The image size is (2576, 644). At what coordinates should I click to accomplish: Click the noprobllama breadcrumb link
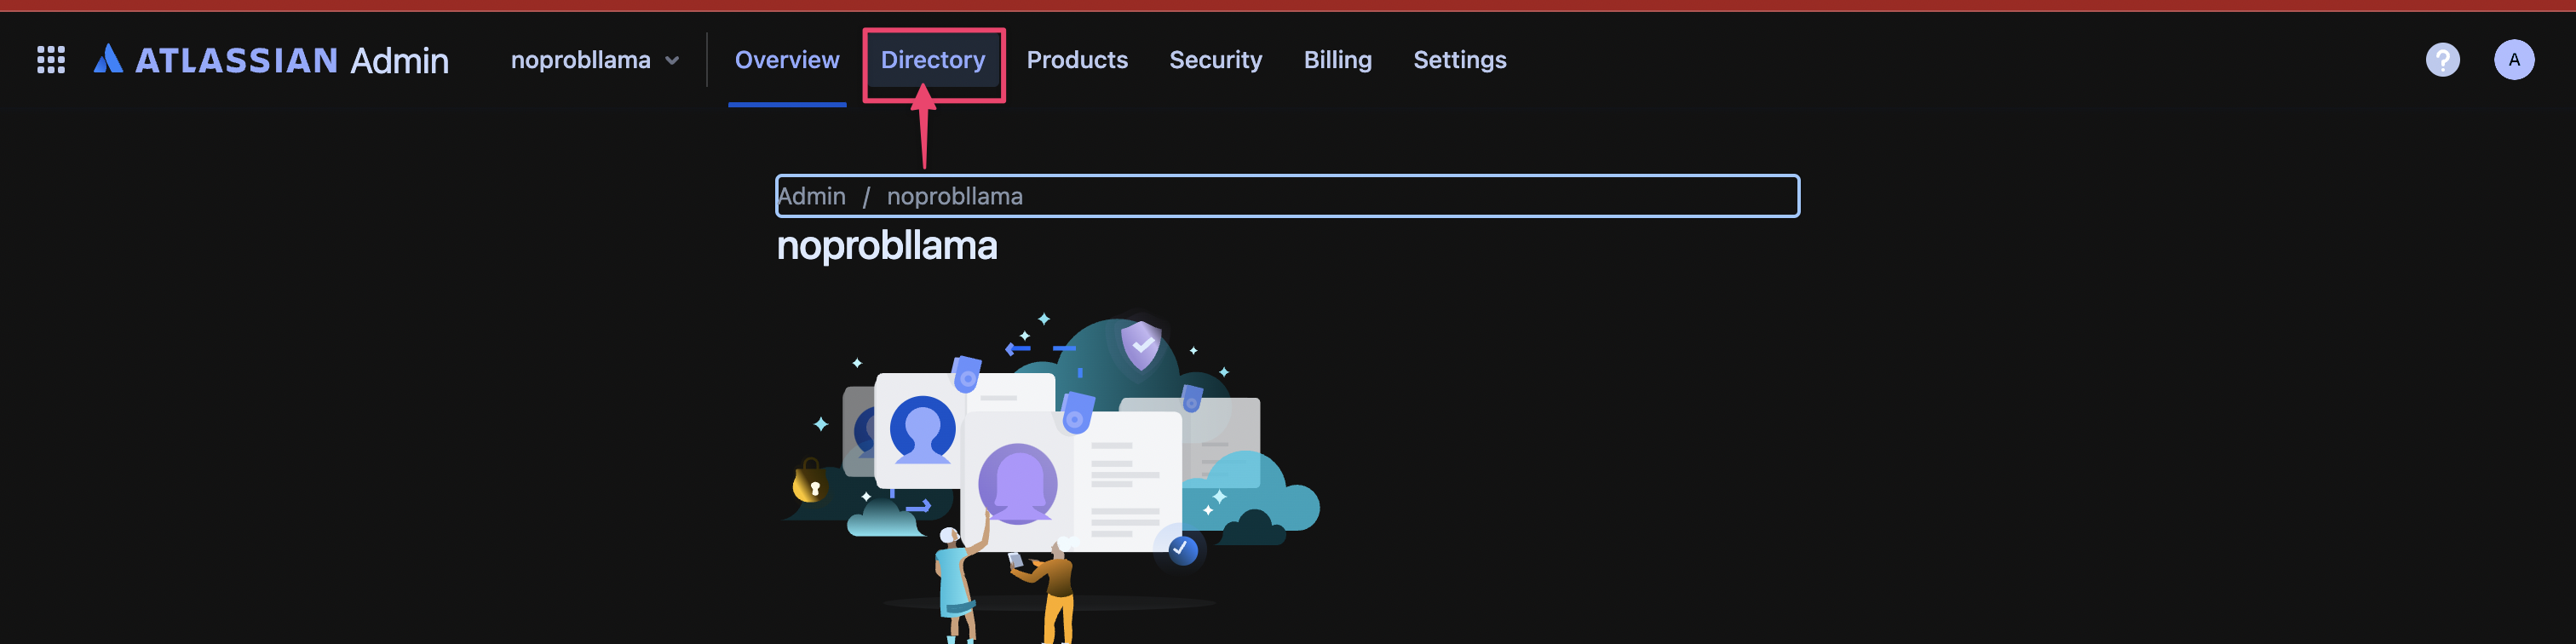pos(954,196)
